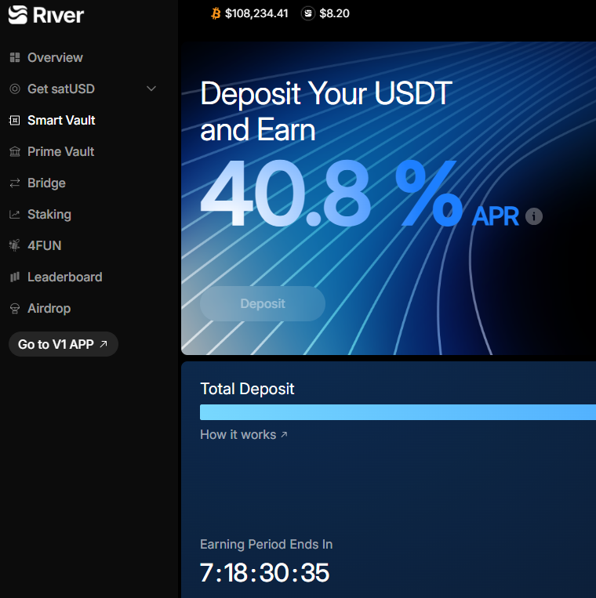Go to Prime Vault page
Viewport: 596px width, 598px height.
(60, 152)
